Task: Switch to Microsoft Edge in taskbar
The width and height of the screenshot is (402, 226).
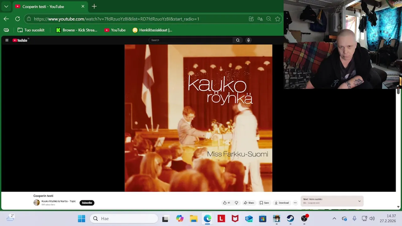Action: pos(207,218)
